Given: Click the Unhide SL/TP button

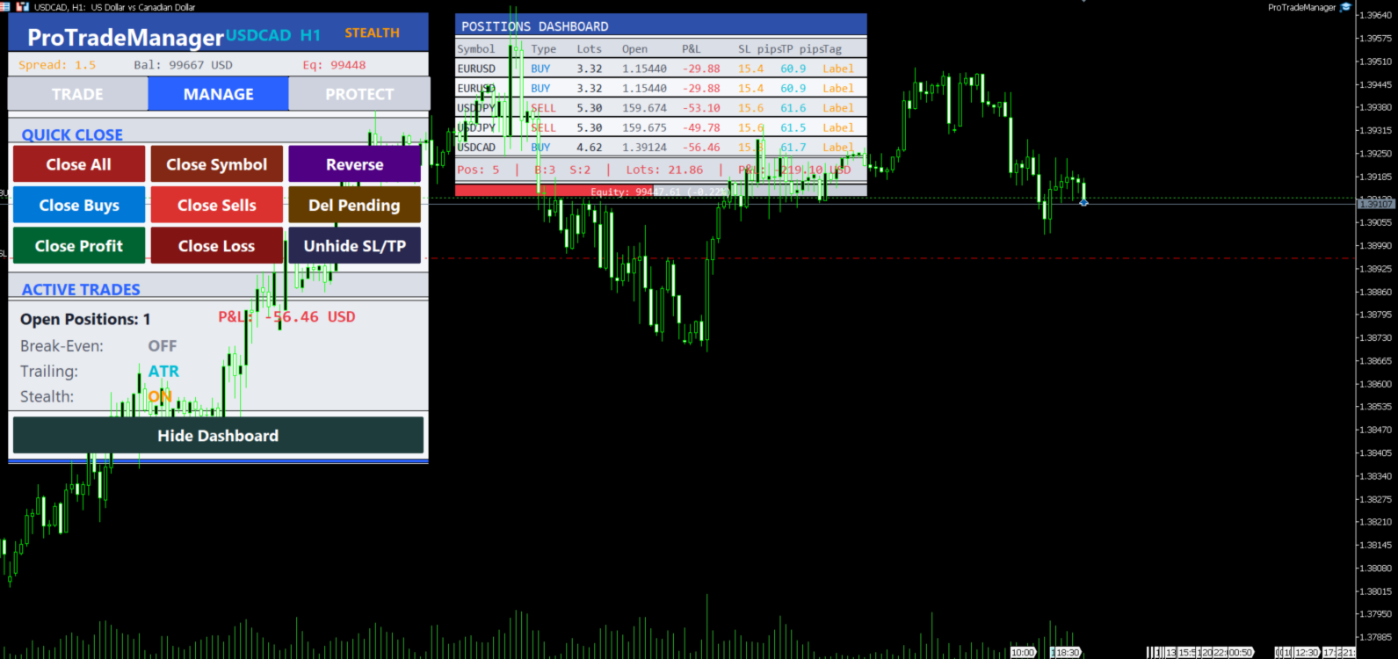Looking at the screenshot, I should [355, 246].
